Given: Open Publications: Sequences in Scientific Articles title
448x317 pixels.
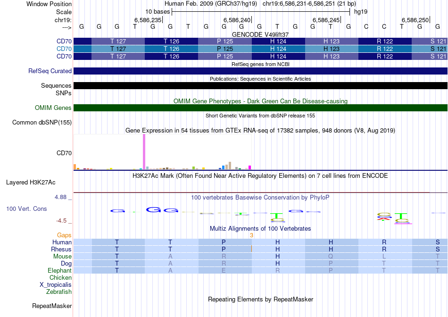Looking at the screenshot, I should (260, 79).
